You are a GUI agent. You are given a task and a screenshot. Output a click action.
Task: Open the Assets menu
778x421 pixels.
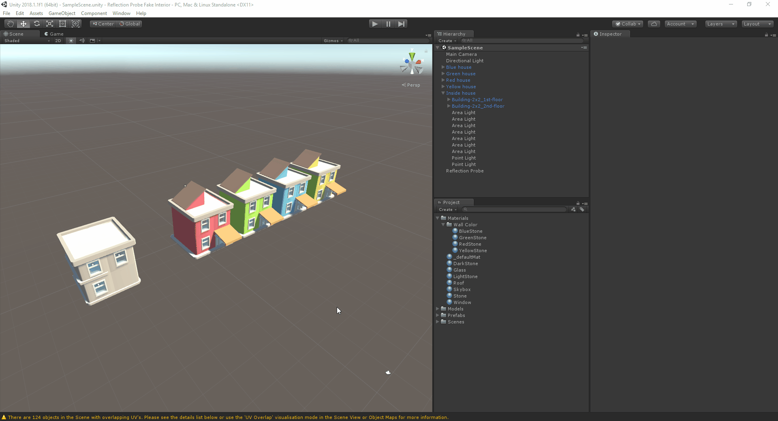[36, 13]
